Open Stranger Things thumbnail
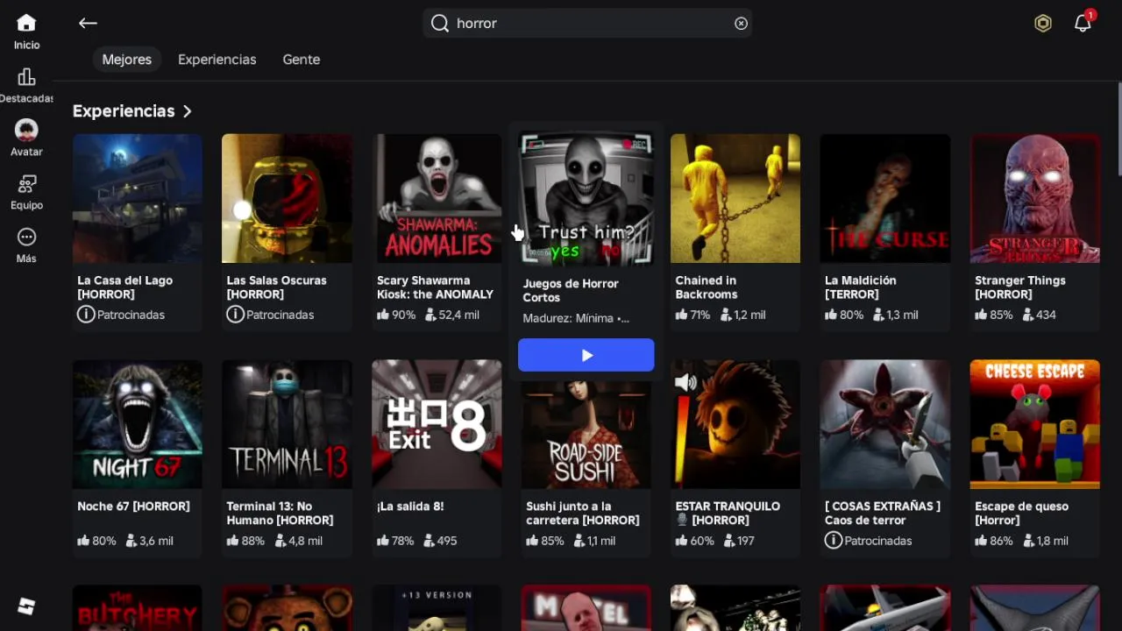The height and width of the screenshot is (631, 1122). click(1034, 198)
